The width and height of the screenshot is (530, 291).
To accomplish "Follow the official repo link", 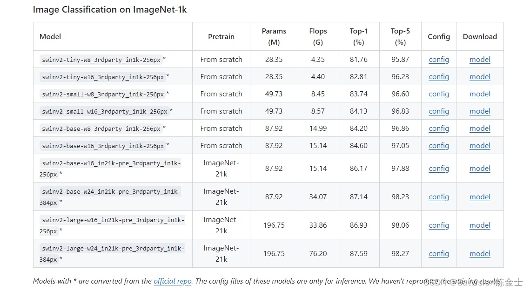I will [x=172, y=281].
